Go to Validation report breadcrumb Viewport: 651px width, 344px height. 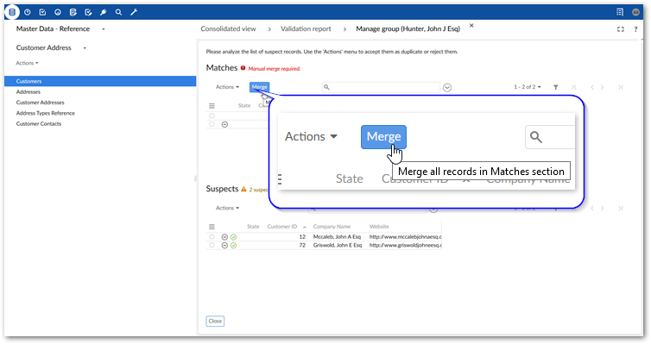306,28
